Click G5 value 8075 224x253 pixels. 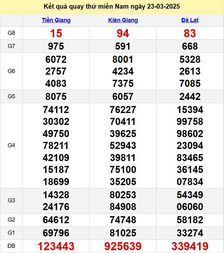(56, 96)
